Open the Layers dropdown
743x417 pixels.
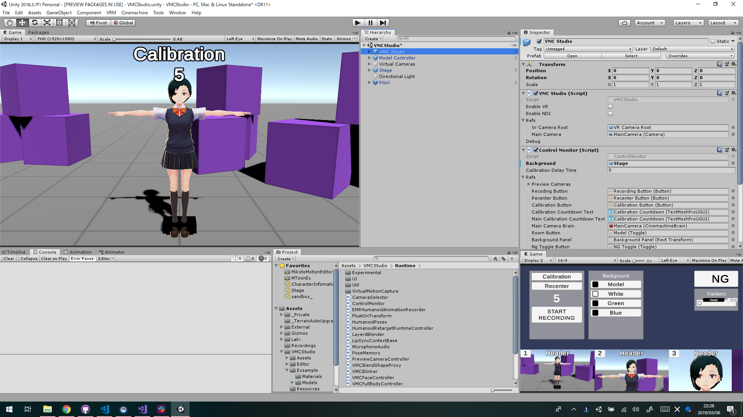coord(688,23)
